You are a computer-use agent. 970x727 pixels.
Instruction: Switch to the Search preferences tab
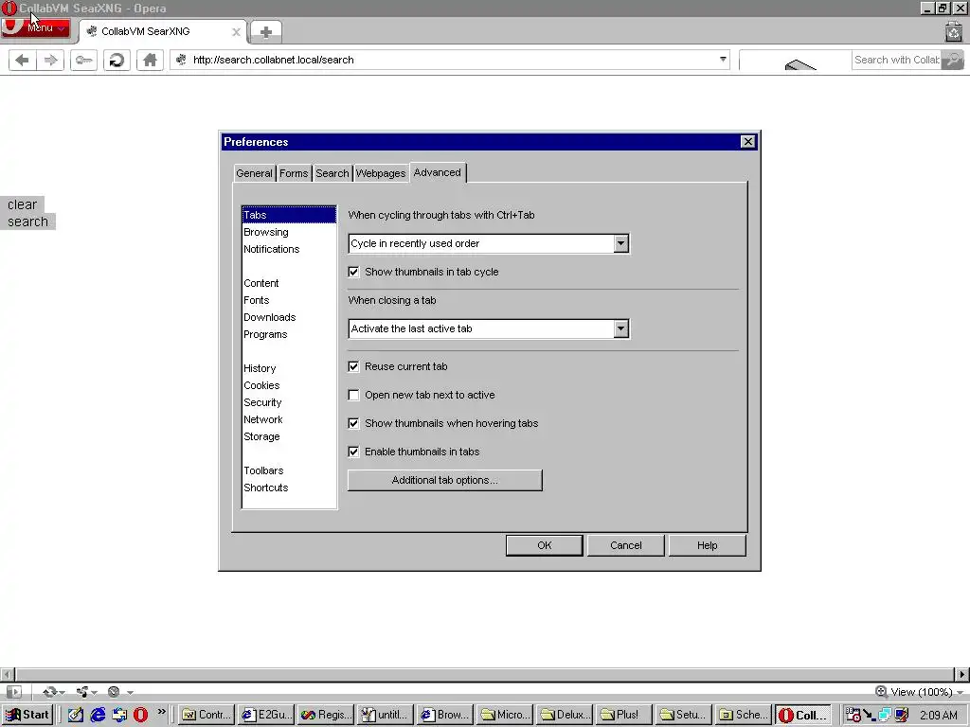click(332, 174)
